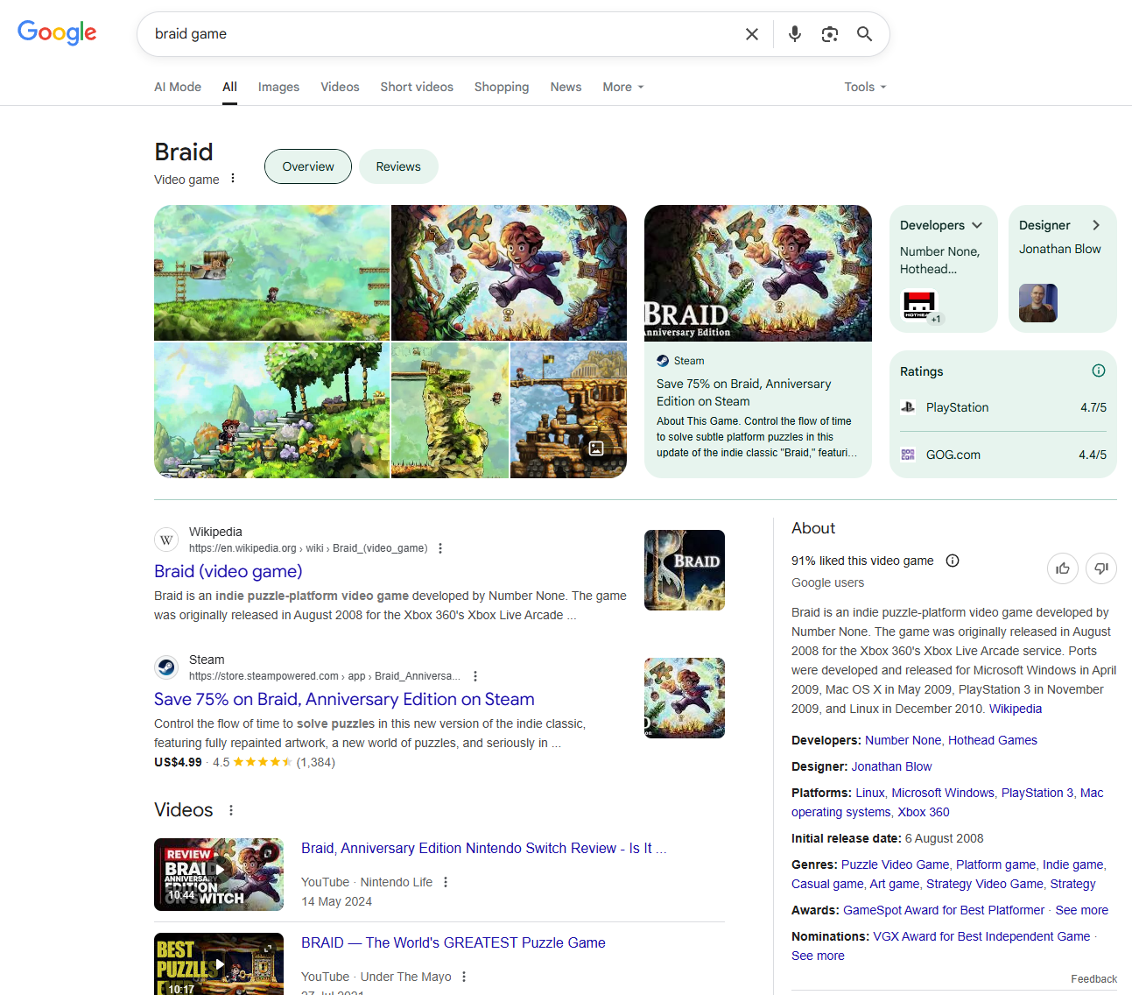Open the Wikipedia result Braid cover thumbnail
This screenshot has height=995, width=1132.
(685, 570)
